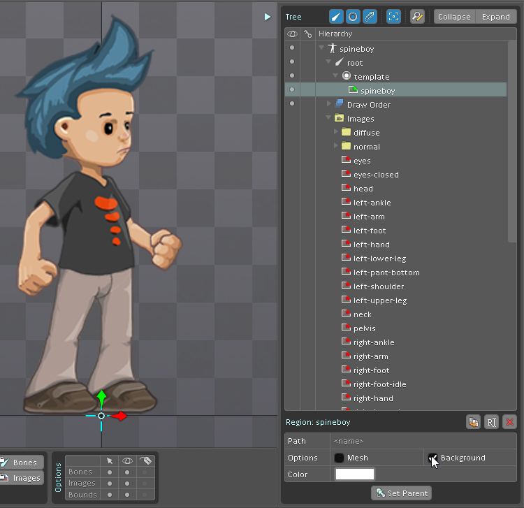The width and height of the screenshot is (524, 508).
Task: Collapse the template slot node arrow
Action: pos(335,75)
